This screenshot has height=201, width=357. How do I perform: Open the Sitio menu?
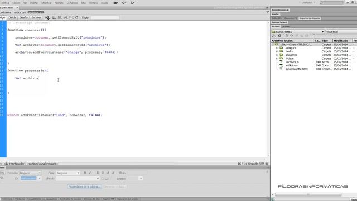[84, 3]
